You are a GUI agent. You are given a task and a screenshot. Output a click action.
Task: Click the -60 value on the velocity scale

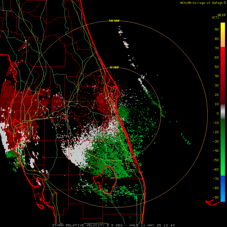(x=216, y=169)
